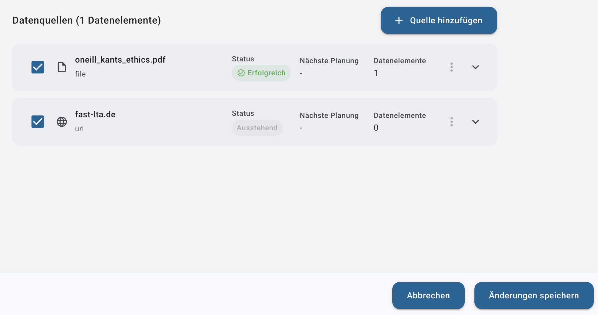Viewport: 598px width, 315px height.
Task: Select the fast-lta.de source name
Action: click(95, 115)
